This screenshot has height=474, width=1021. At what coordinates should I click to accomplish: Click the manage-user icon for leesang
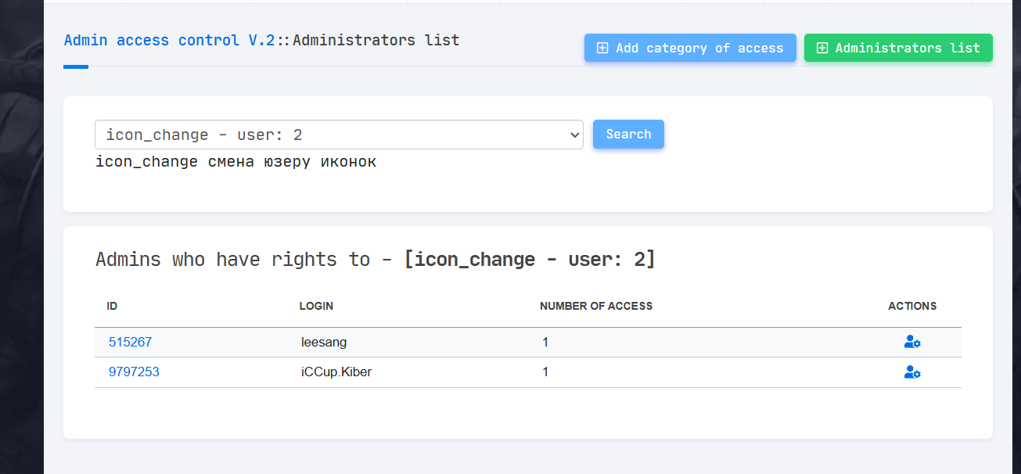pyautogui.click(x=912, y=342)
